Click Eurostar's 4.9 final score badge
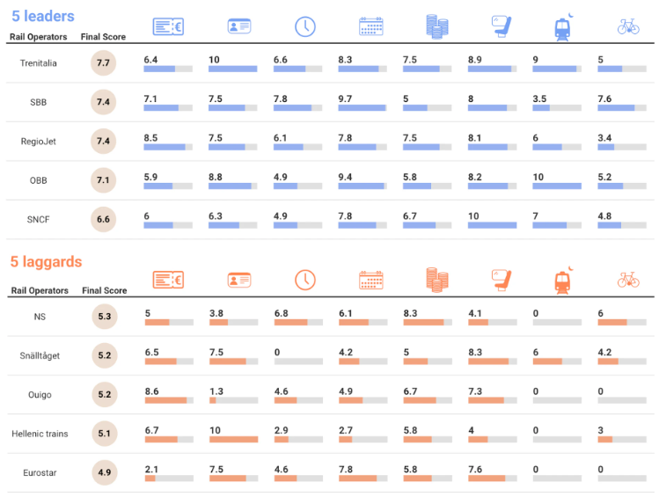Image resolution: width=659 pixels, height=497 pixels. [x=104, y=472]
